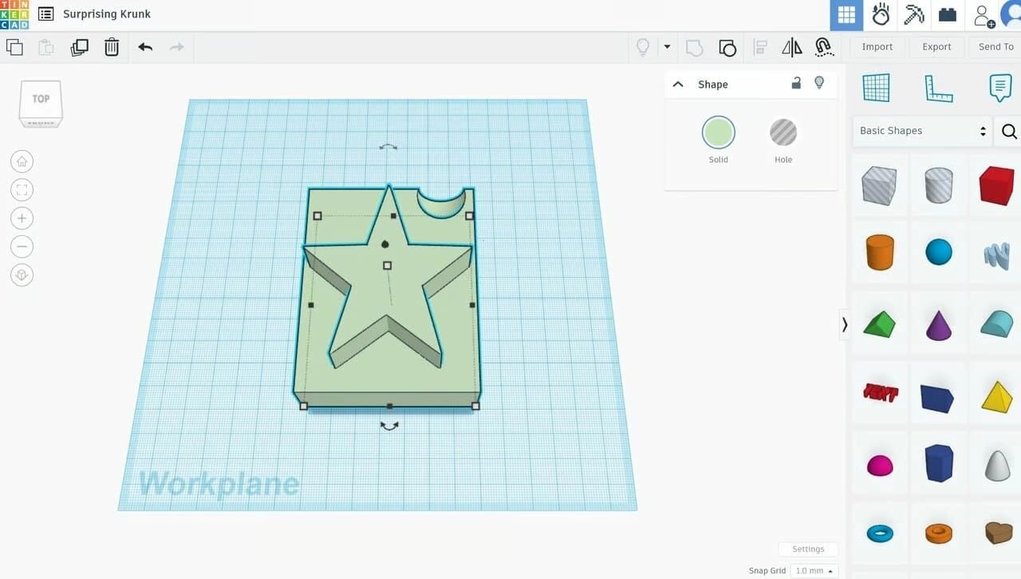Click the Export button
This screenshot has height=579, width=1021.
pos(936,46)
